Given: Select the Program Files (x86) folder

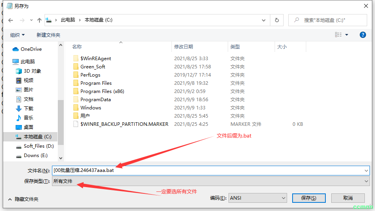Looking at the screenshot, I should point(102,91).
